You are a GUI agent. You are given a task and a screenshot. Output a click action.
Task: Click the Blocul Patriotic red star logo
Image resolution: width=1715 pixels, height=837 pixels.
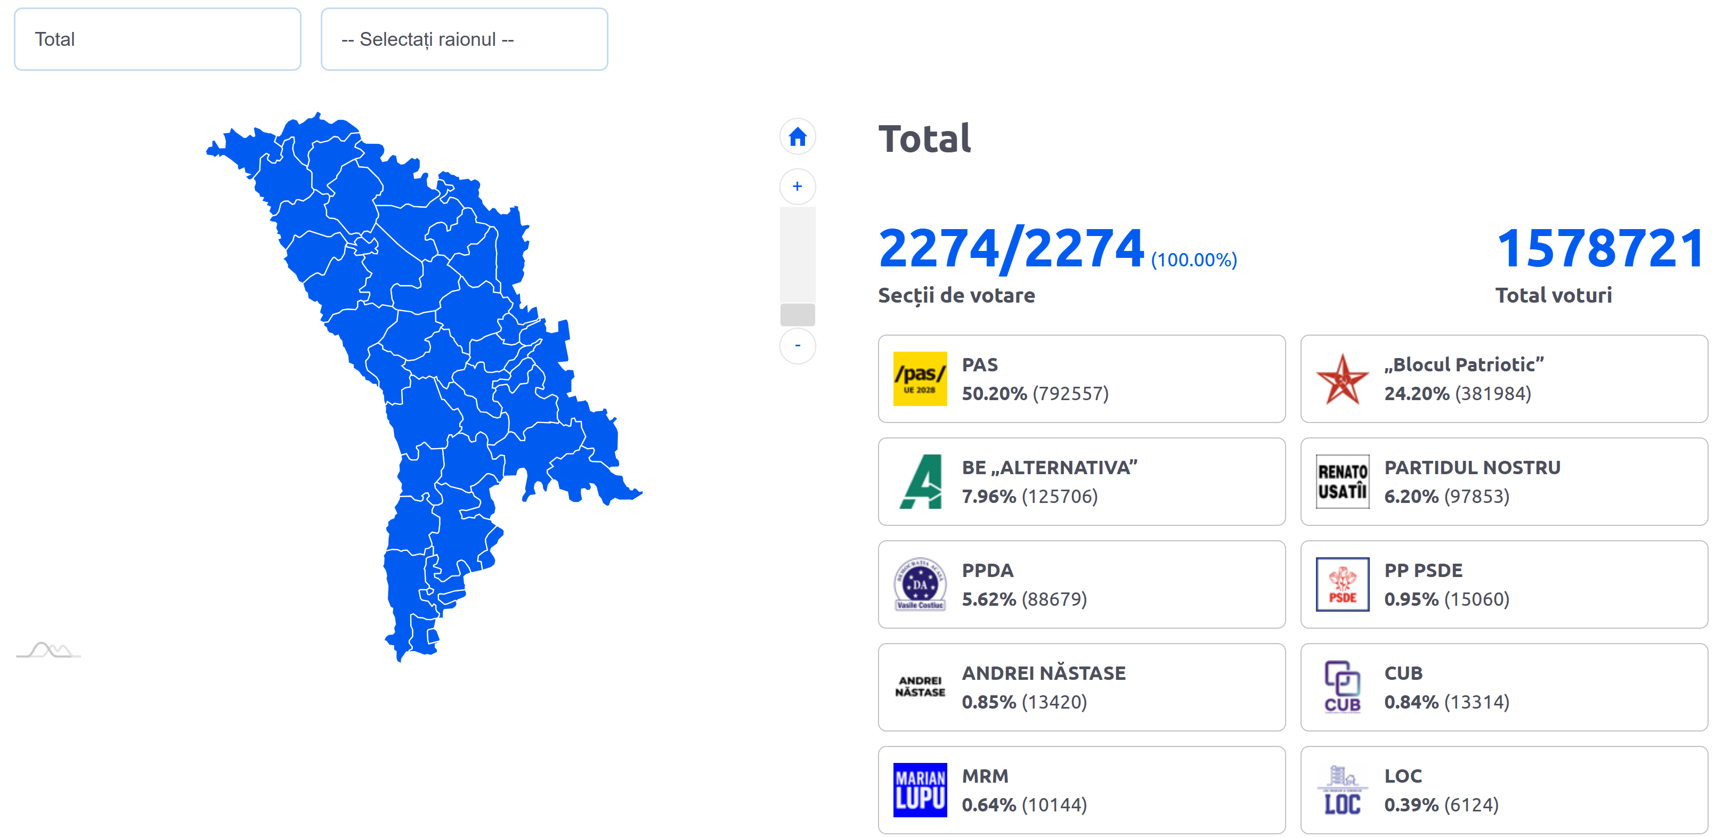(x=1342, y=379)
